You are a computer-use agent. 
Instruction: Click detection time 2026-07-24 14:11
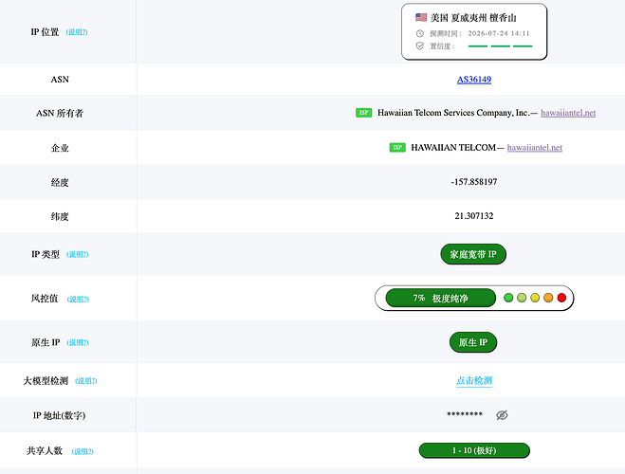pyautogui.click(x=499, y=33)
